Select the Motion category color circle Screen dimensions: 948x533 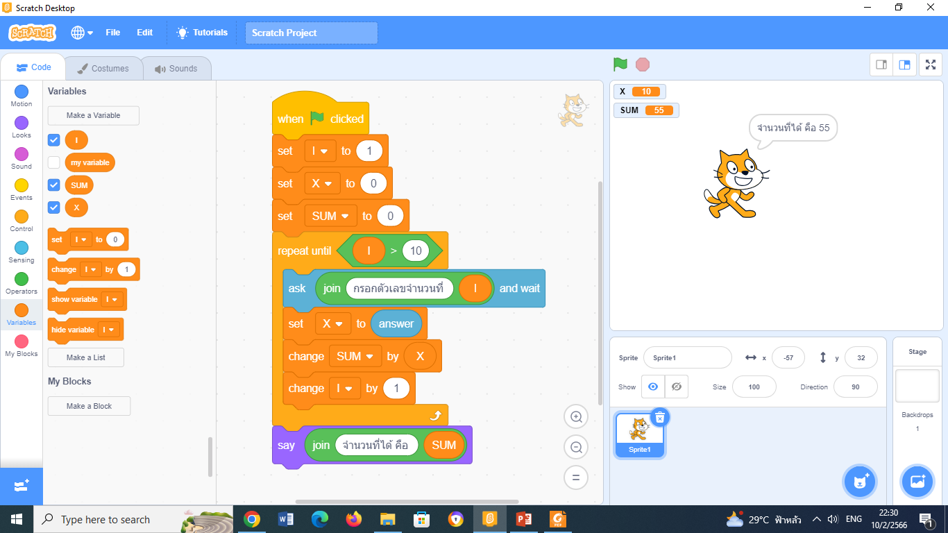point(22,92)
